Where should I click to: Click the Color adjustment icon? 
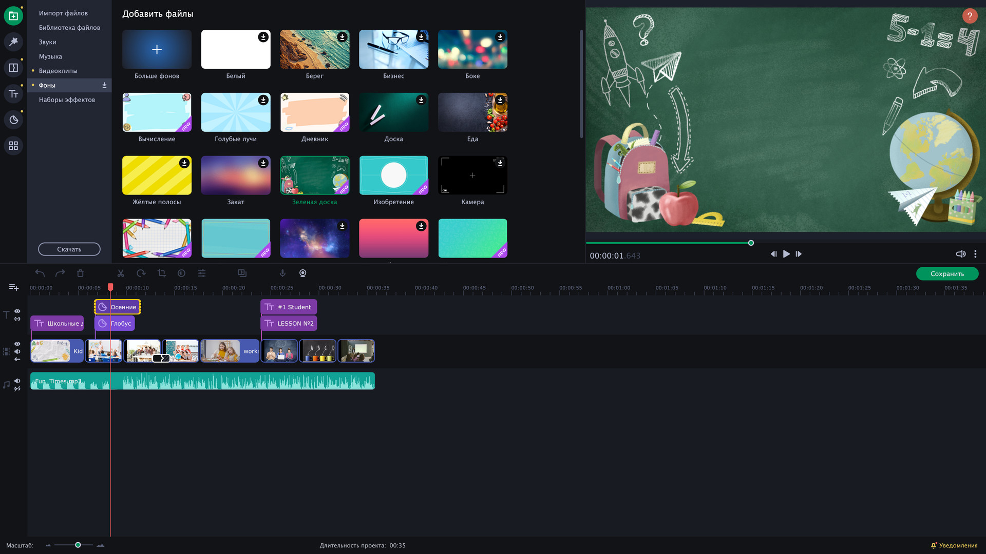181,273
